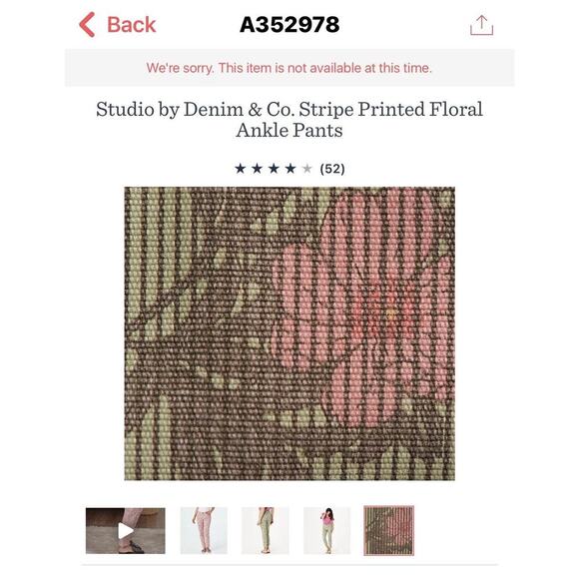
Task: Tap the share icon in header
Action: (x=481, y=25)
